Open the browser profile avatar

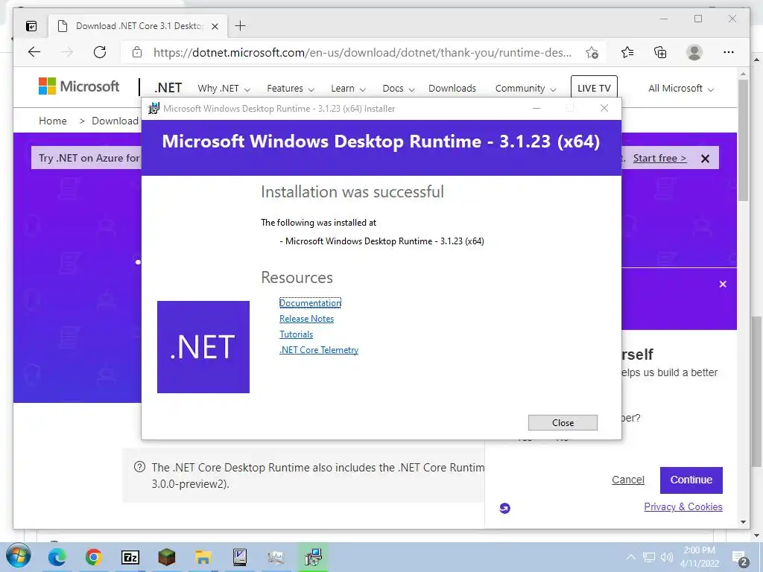tap(694, 52)
